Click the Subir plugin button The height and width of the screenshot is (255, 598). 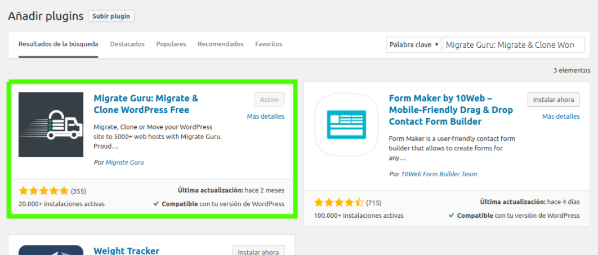tap(111, 16)
